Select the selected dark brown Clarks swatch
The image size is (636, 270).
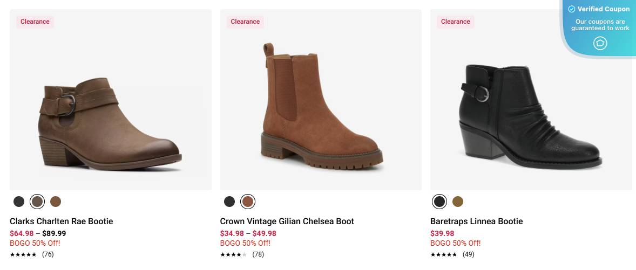(37, 202)
